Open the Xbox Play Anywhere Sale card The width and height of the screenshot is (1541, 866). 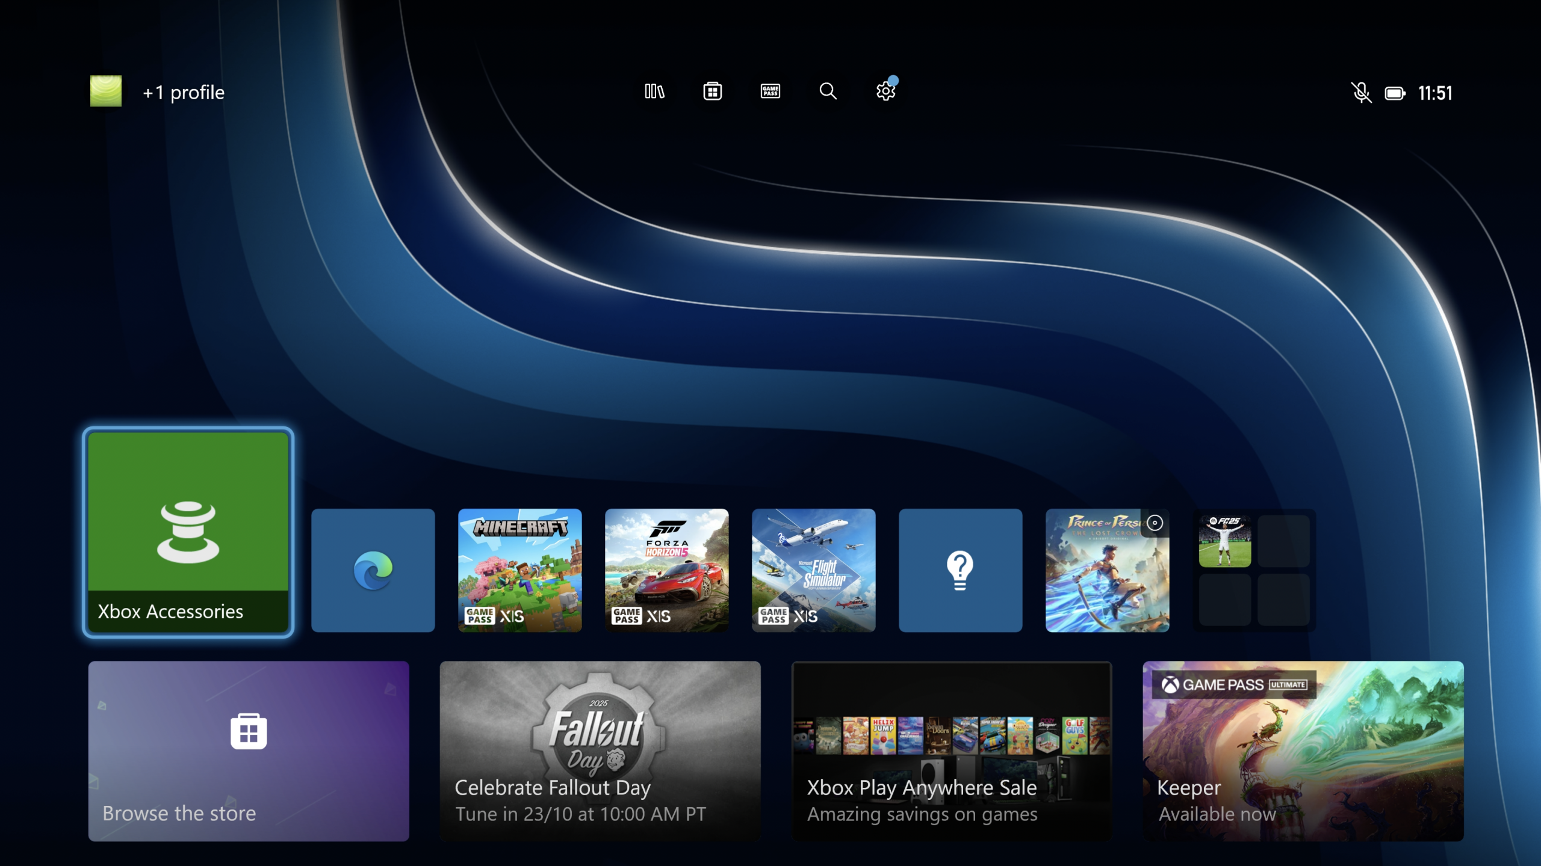coord(952,751)
